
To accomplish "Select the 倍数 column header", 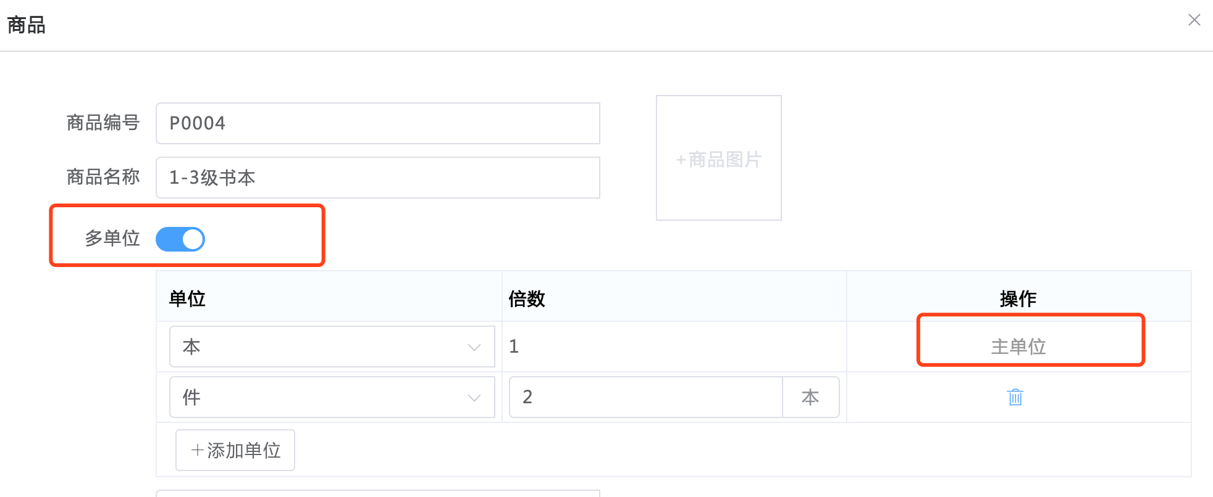I will coord(526,299).
